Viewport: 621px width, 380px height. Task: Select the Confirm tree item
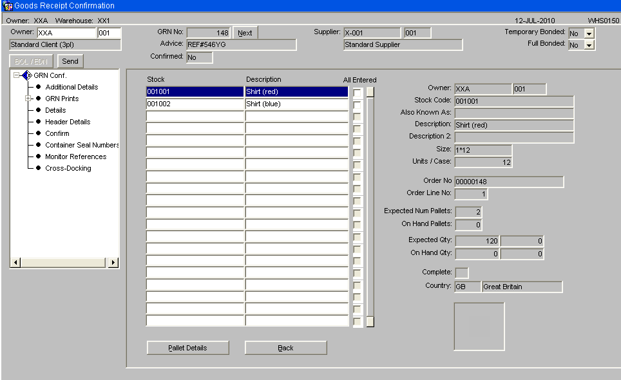(x=57, y=133)
